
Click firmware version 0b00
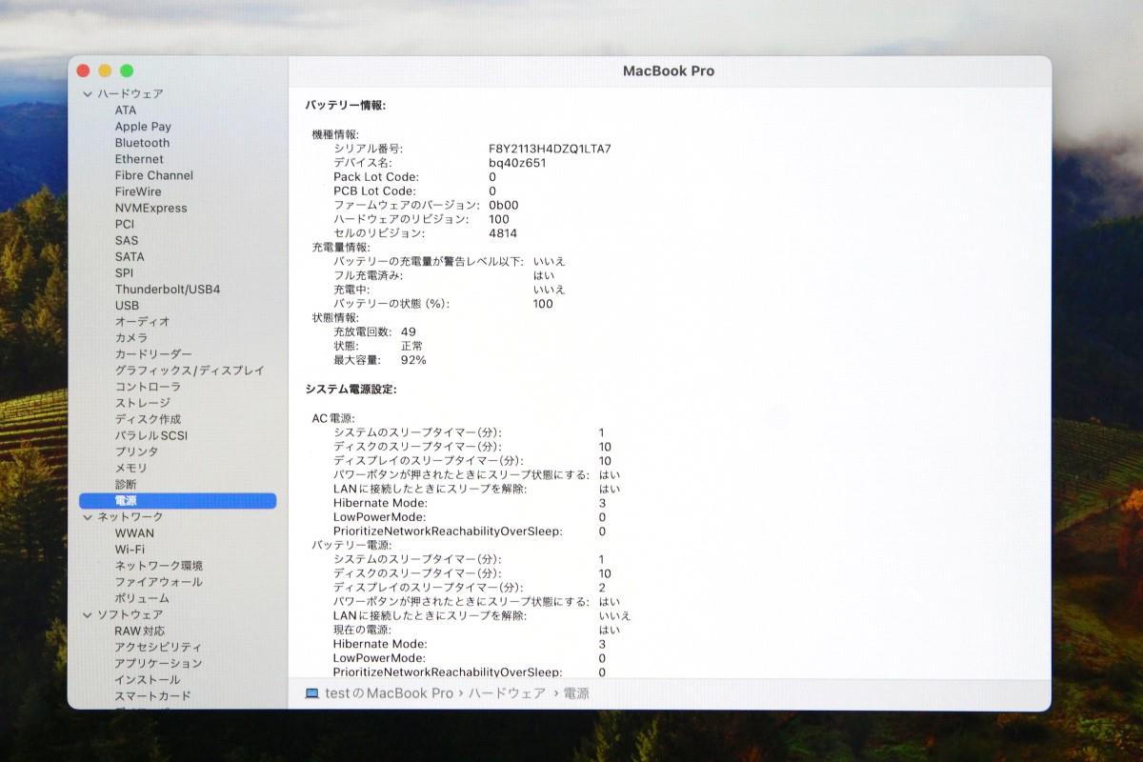click(x=503, y=205)
